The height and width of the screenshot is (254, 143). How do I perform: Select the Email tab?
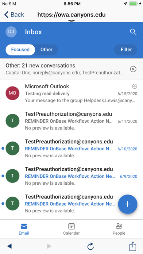point(24,229)
